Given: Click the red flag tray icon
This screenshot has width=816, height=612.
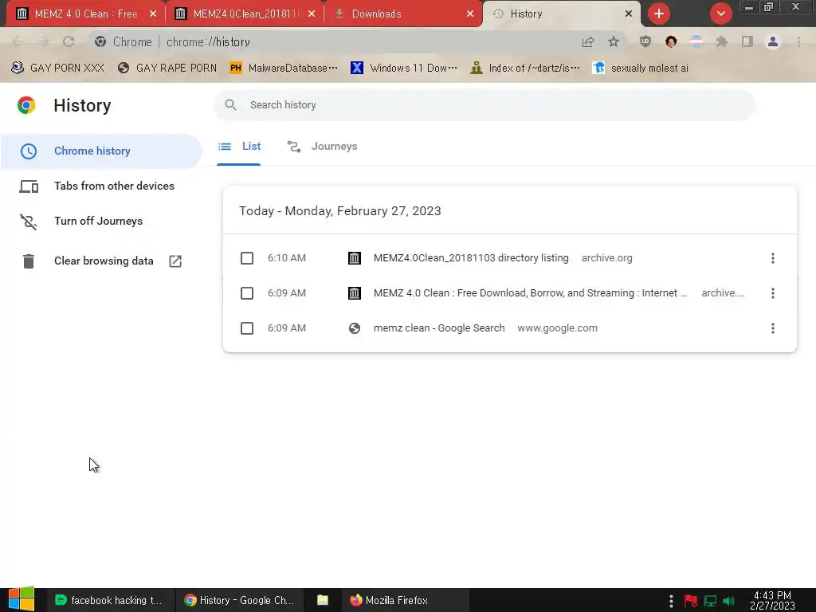Looking at the screenshot, I should 691,601.
